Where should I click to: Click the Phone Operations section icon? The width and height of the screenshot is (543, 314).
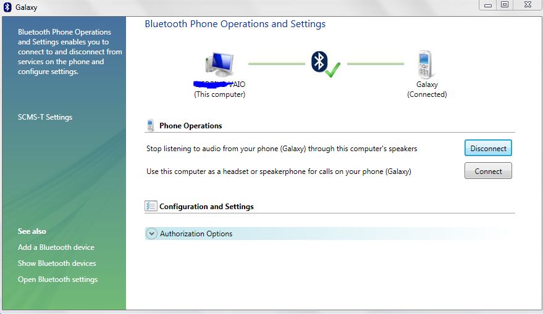click(x=150, y=126)
